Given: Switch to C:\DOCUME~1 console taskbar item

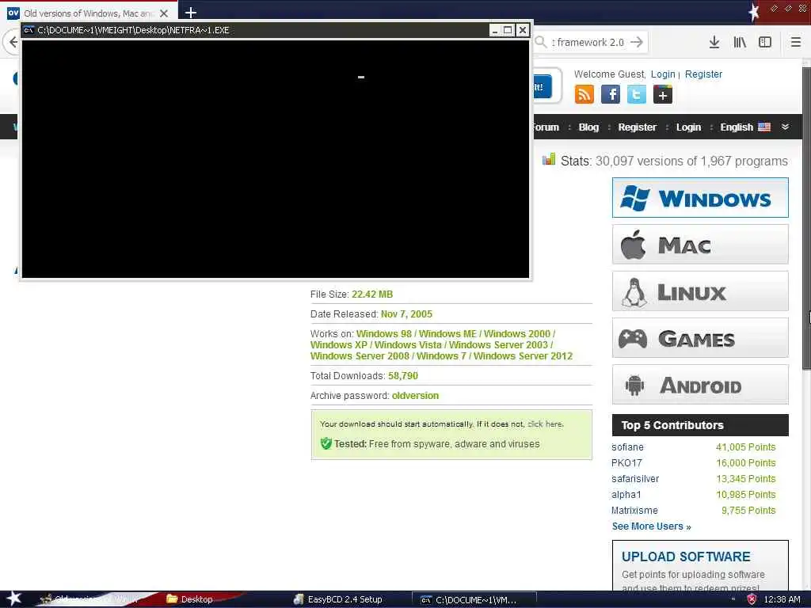Looking at the screenshot, I should coord(474,600).
